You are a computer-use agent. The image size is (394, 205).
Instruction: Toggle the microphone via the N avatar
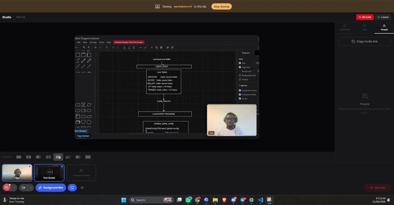pos(7,188)
